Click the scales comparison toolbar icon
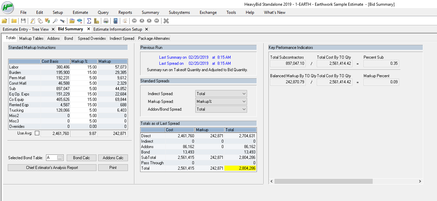The image size is (437, 201). click(x=125, y=21)
